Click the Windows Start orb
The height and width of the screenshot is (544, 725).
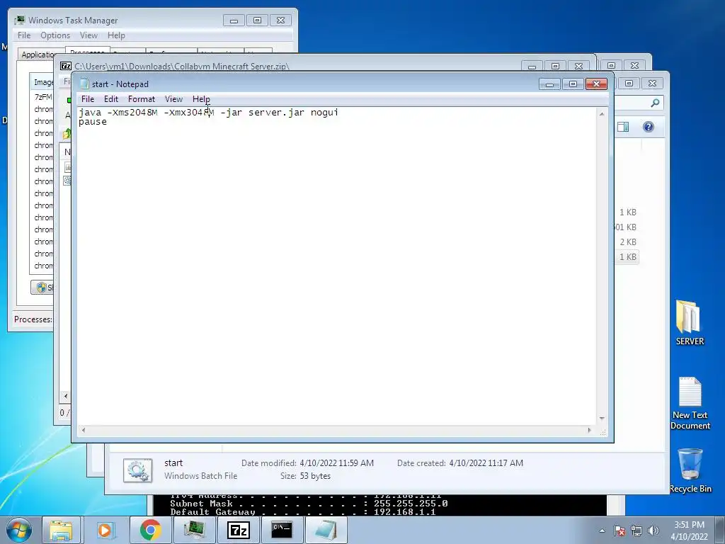pos(19,530)
